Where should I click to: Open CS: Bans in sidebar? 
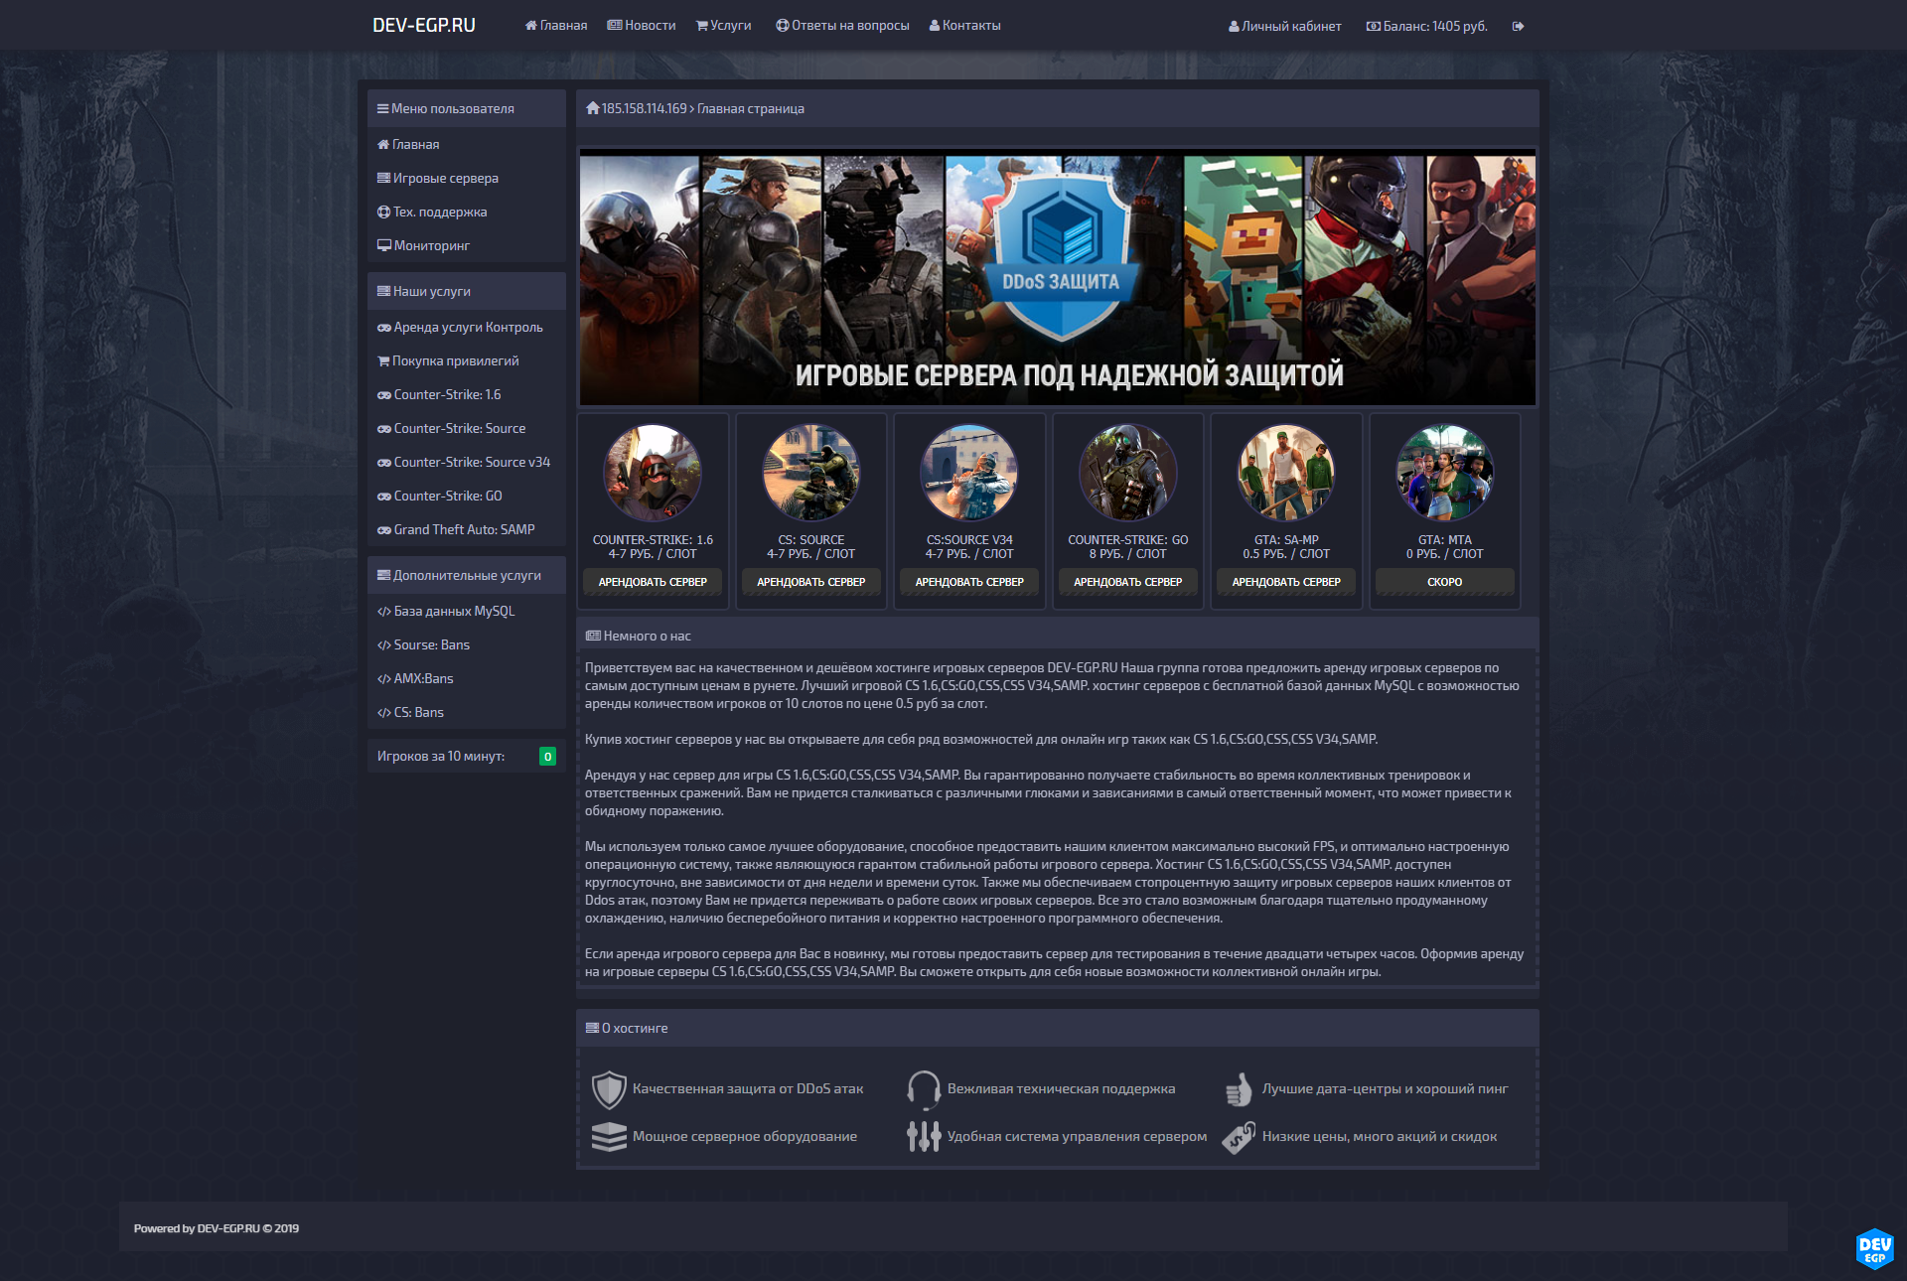point(467,712)
